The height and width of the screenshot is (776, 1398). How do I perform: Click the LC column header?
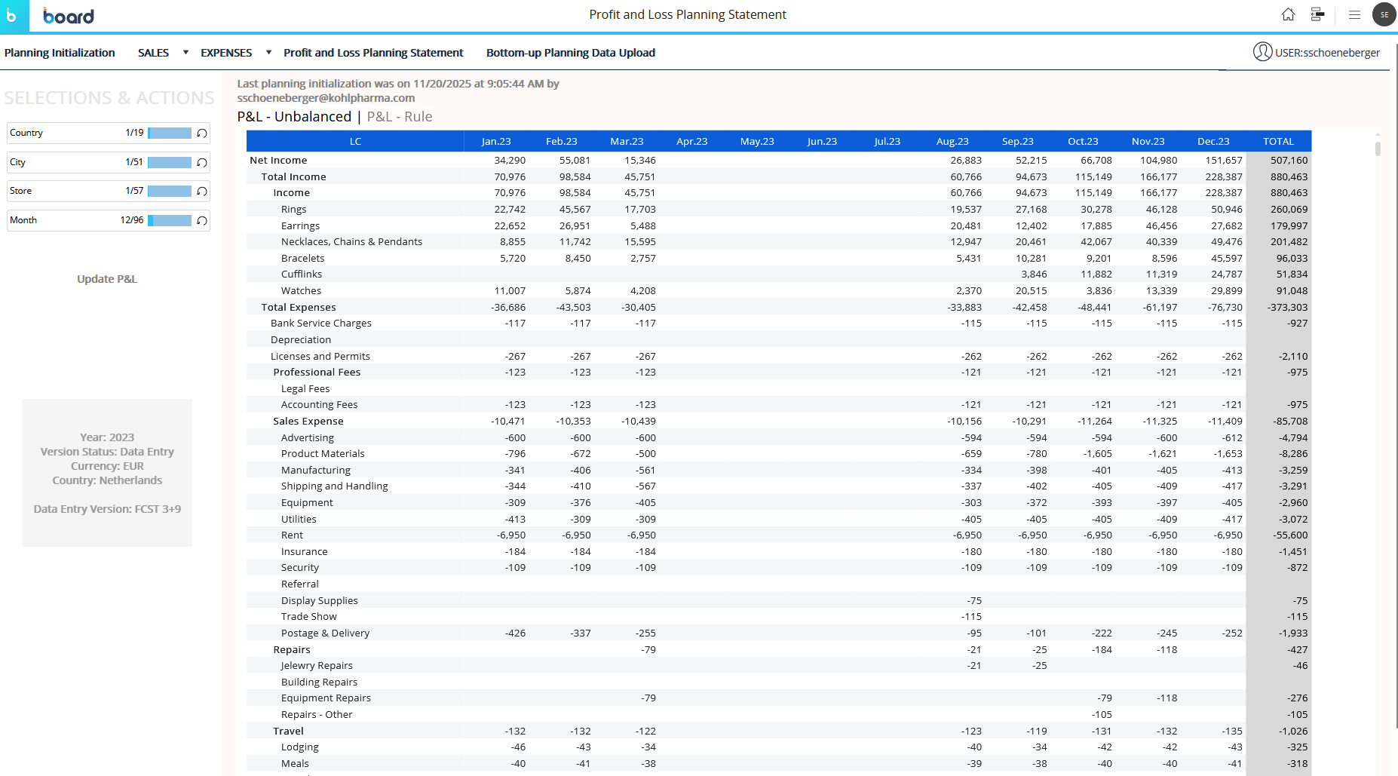(x=355, y=141)
